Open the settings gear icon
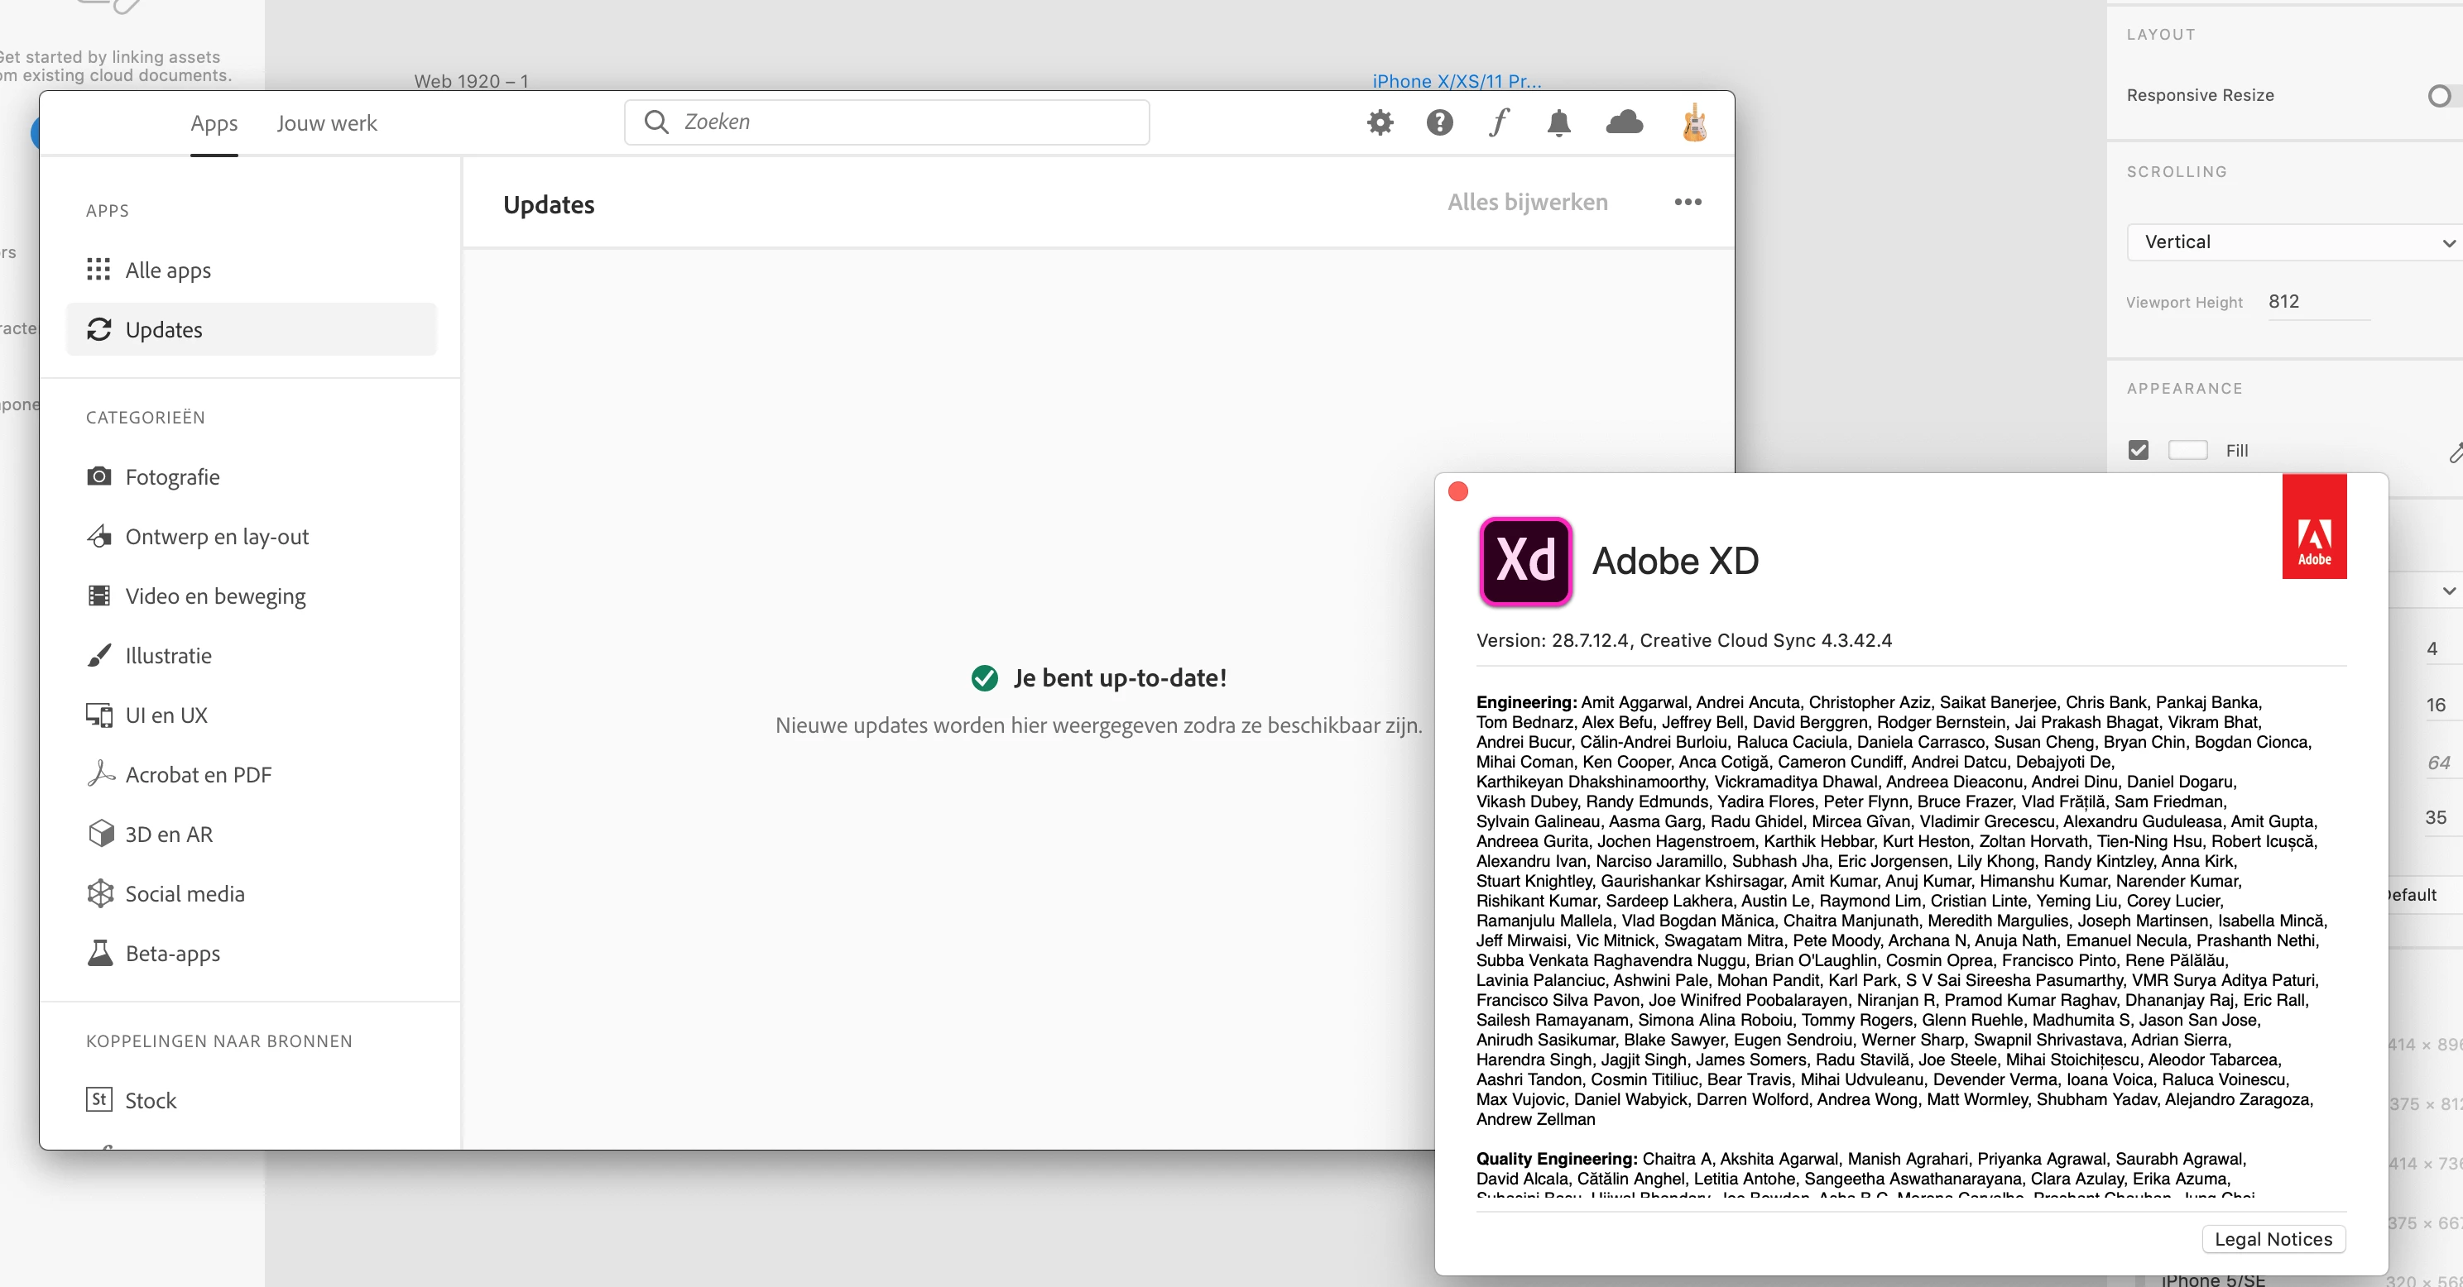Viewport: 2463px width, 1287px height. click(1380, 122)
